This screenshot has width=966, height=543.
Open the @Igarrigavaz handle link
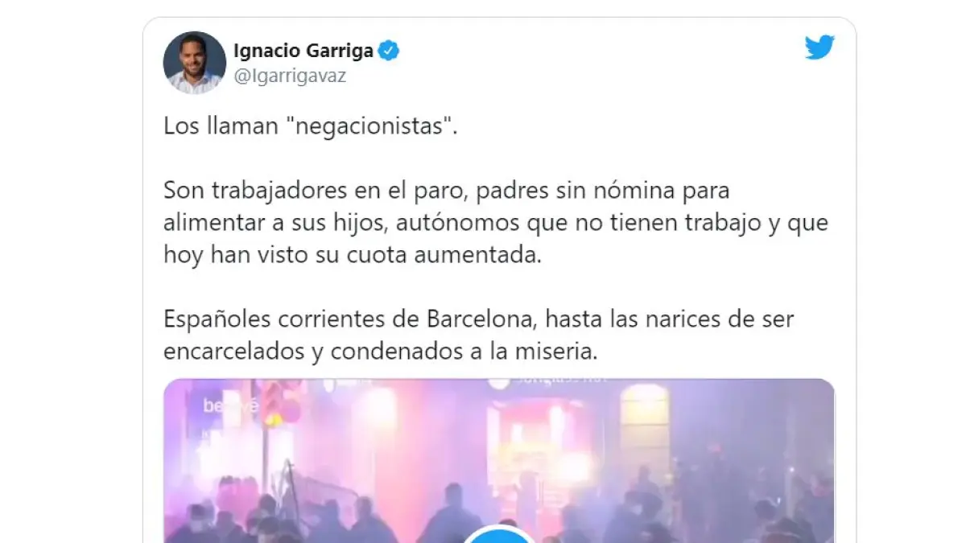tap(290, 76)
